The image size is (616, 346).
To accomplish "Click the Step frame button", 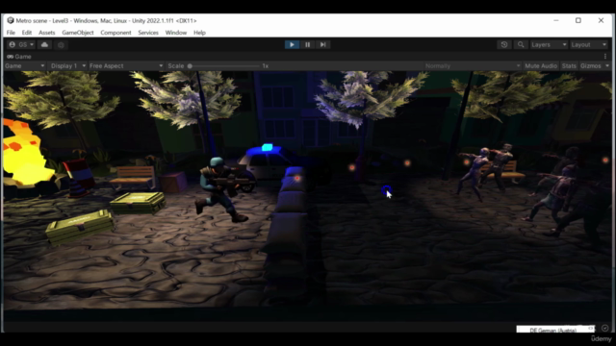I will (323, 45).
